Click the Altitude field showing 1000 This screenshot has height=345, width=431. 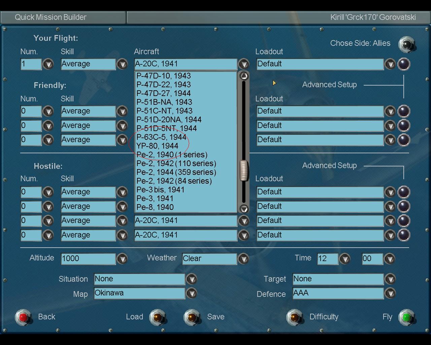pos(88,259)
